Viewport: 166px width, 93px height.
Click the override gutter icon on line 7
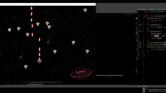click(x=141, y=25)
